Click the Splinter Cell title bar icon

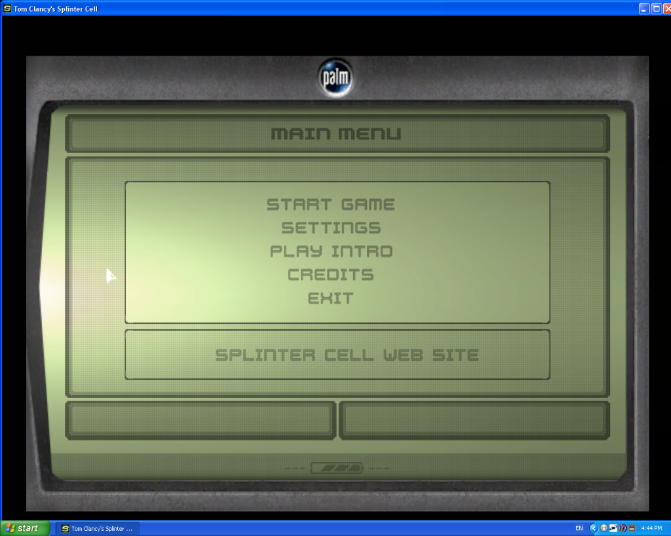pos(7,9)
